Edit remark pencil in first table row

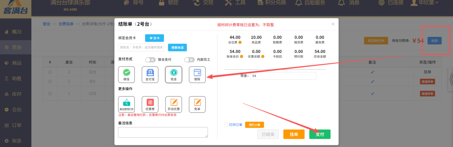coord(373,72)
